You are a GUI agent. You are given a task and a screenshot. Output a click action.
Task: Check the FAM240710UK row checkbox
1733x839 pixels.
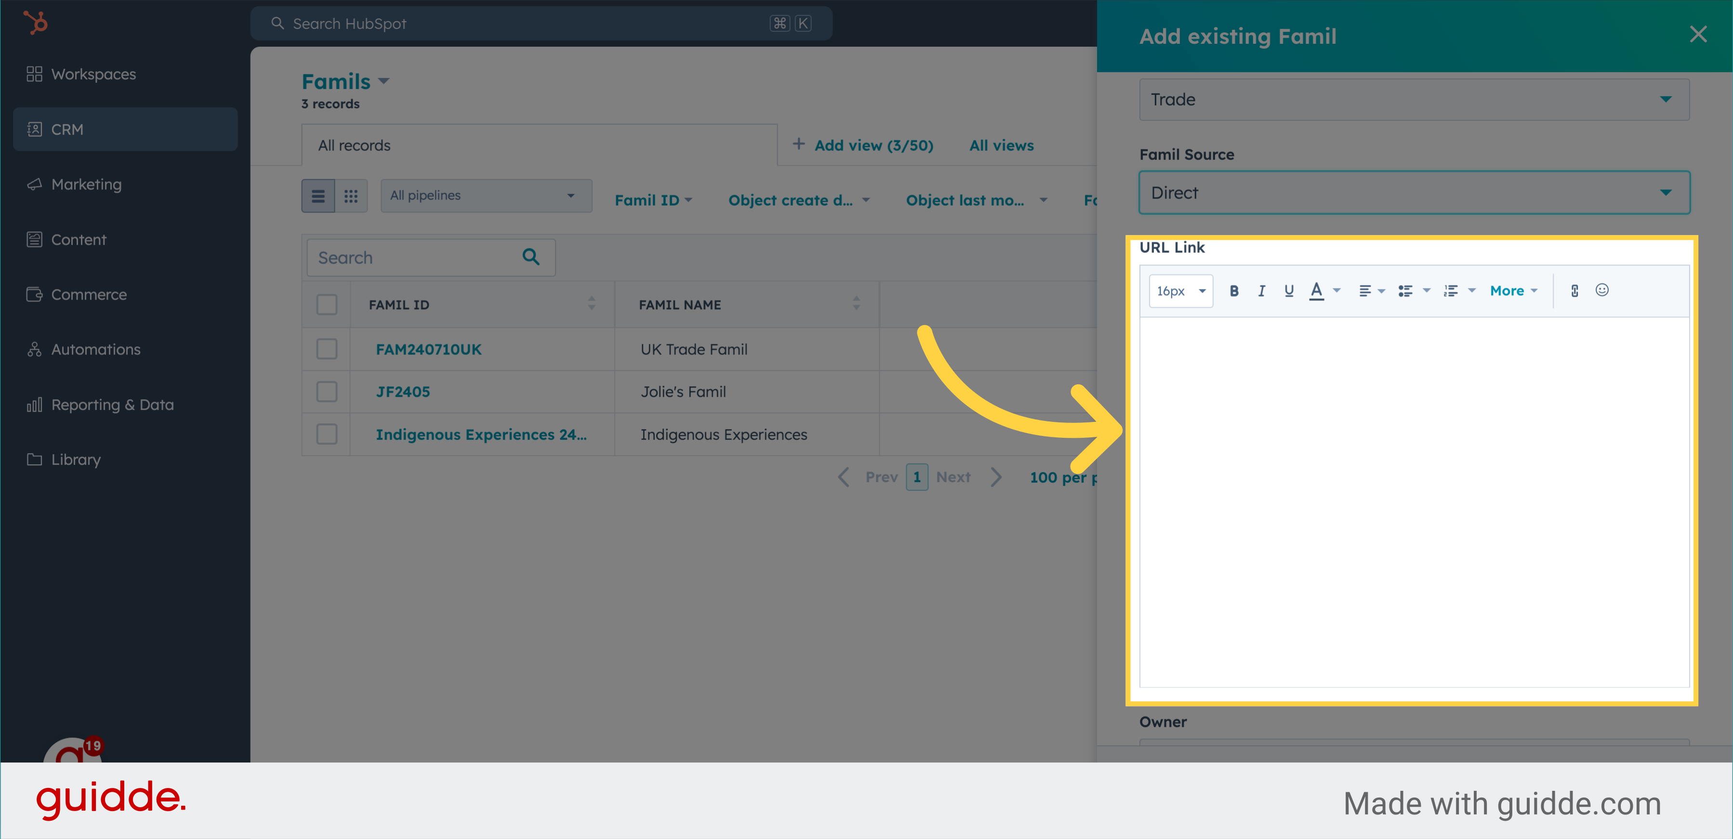pos(326,349)
